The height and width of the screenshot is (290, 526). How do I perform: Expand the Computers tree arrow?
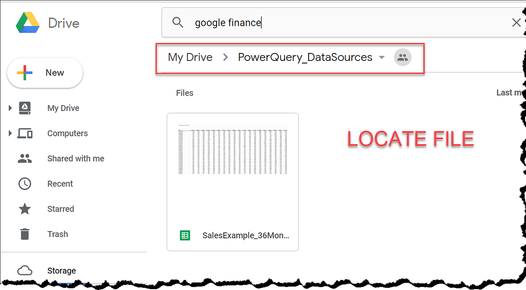(x=10, y=133)
